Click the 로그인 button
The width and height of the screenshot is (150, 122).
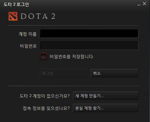(x=64, y=73)
